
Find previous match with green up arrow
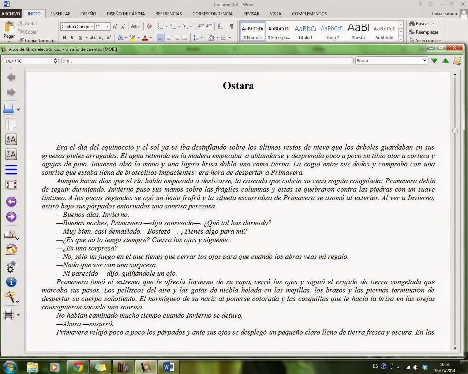click(445, 61)
